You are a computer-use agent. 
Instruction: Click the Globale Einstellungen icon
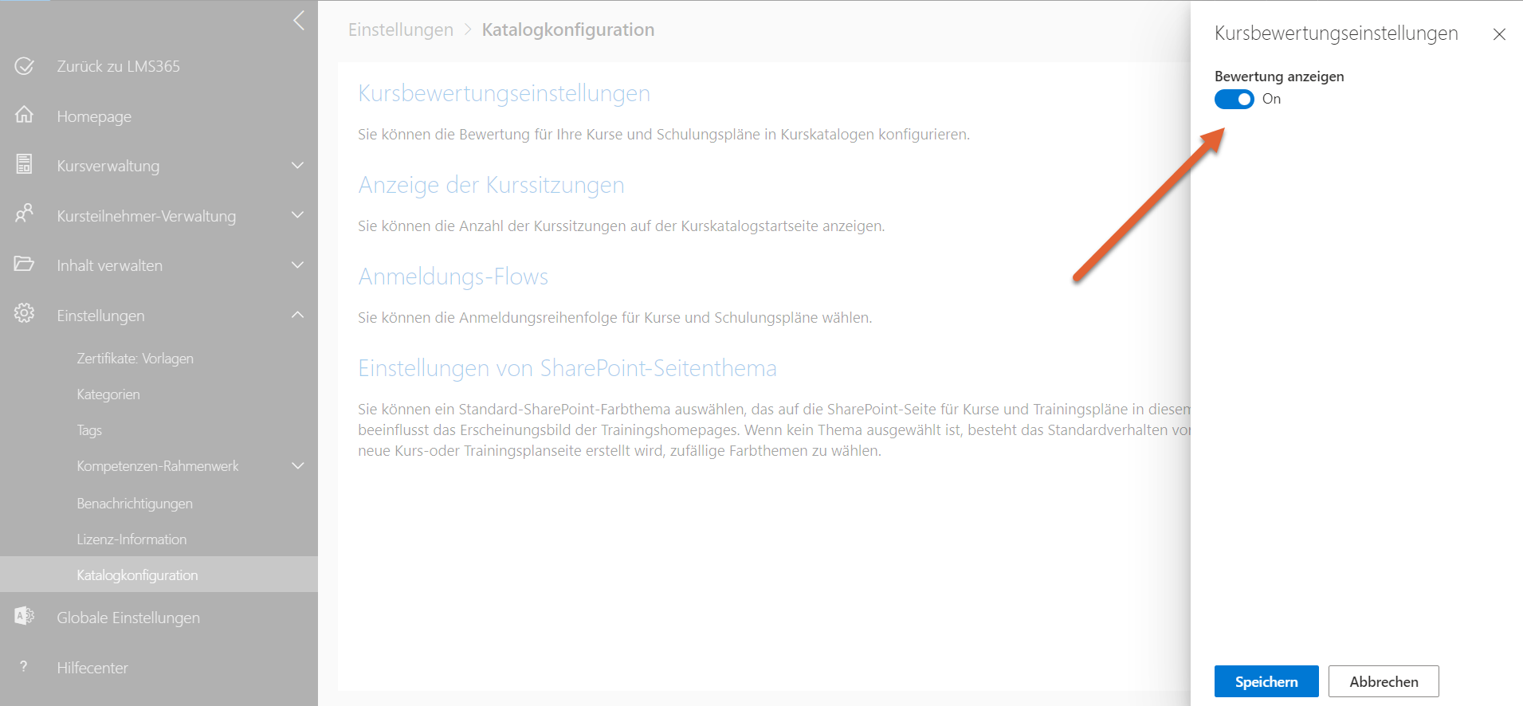(25, 616)
